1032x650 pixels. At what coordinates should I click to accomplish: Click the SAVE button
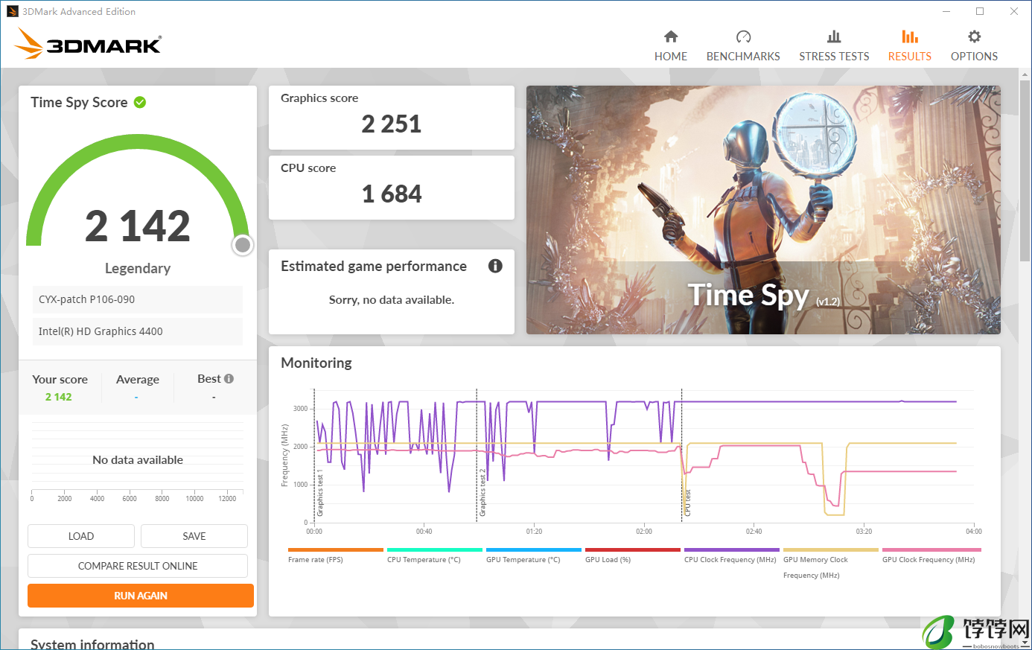pos(194,536)
